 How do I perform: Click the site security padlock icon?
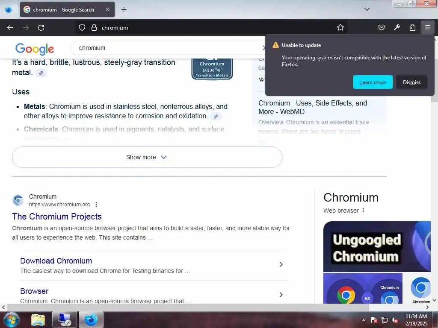click(94, 28)
